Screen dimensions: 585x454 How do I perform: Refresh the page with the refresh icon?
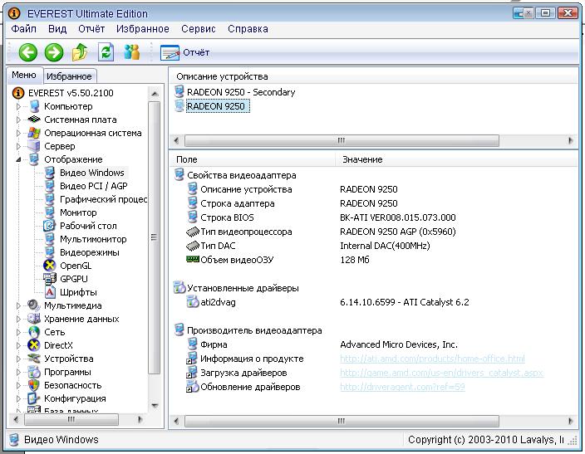106,52
